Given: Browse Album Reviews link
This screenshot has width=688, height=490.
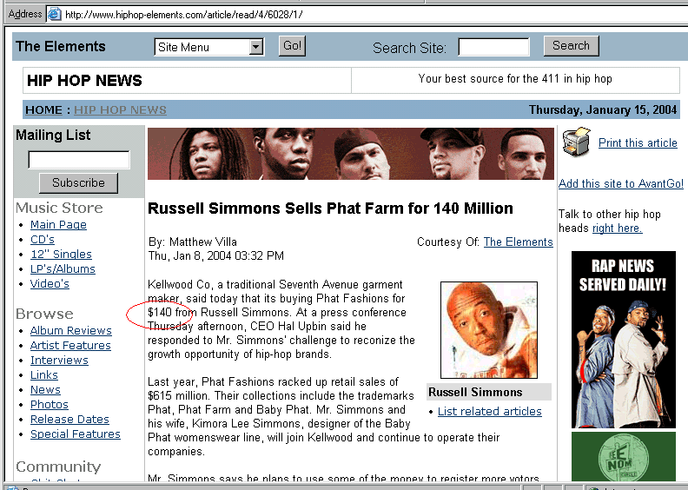Looking at the screenshot, I should (x=71, y=330).
